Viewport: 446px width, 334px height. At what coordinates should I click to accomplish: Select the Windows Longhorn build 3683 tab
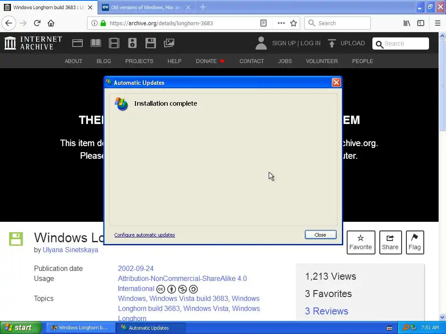(49, 7)
